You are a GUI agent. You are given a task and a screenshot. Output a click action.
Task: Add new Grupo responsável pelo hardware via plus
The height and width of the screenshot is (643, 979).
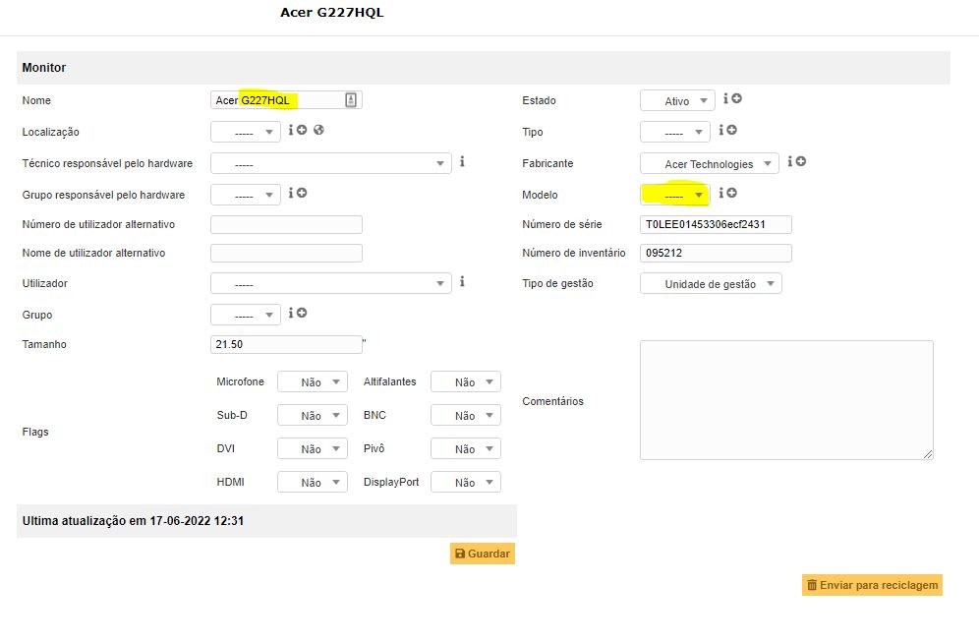[302, 193]
